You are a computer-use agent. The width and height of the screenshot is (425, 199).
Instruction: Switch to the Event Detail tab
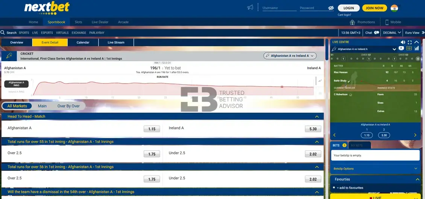click(x=50, y=42)
